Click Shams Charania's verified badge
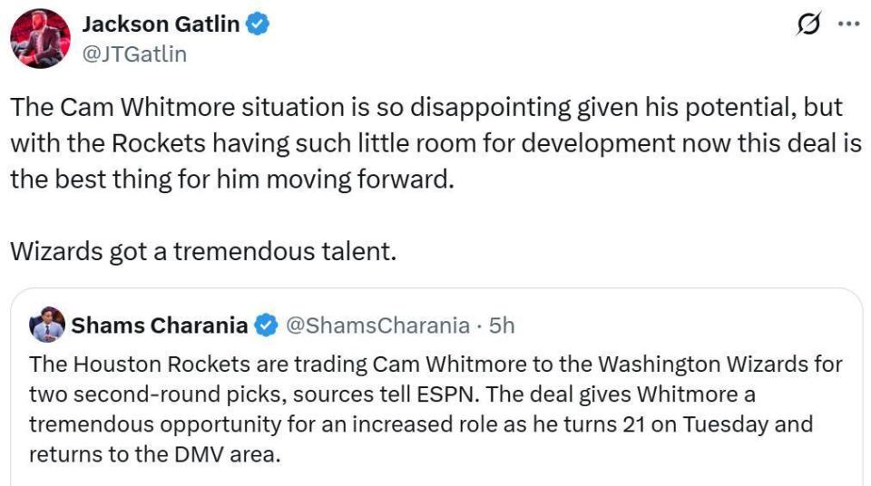Image resolution: width=871 pixels, height=486 pixels. [x=266, y=326]
